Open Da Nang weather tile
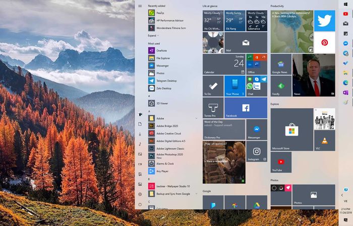Viewport: 353px width, 226px height. pyautogui.click(x=235, y=21)
